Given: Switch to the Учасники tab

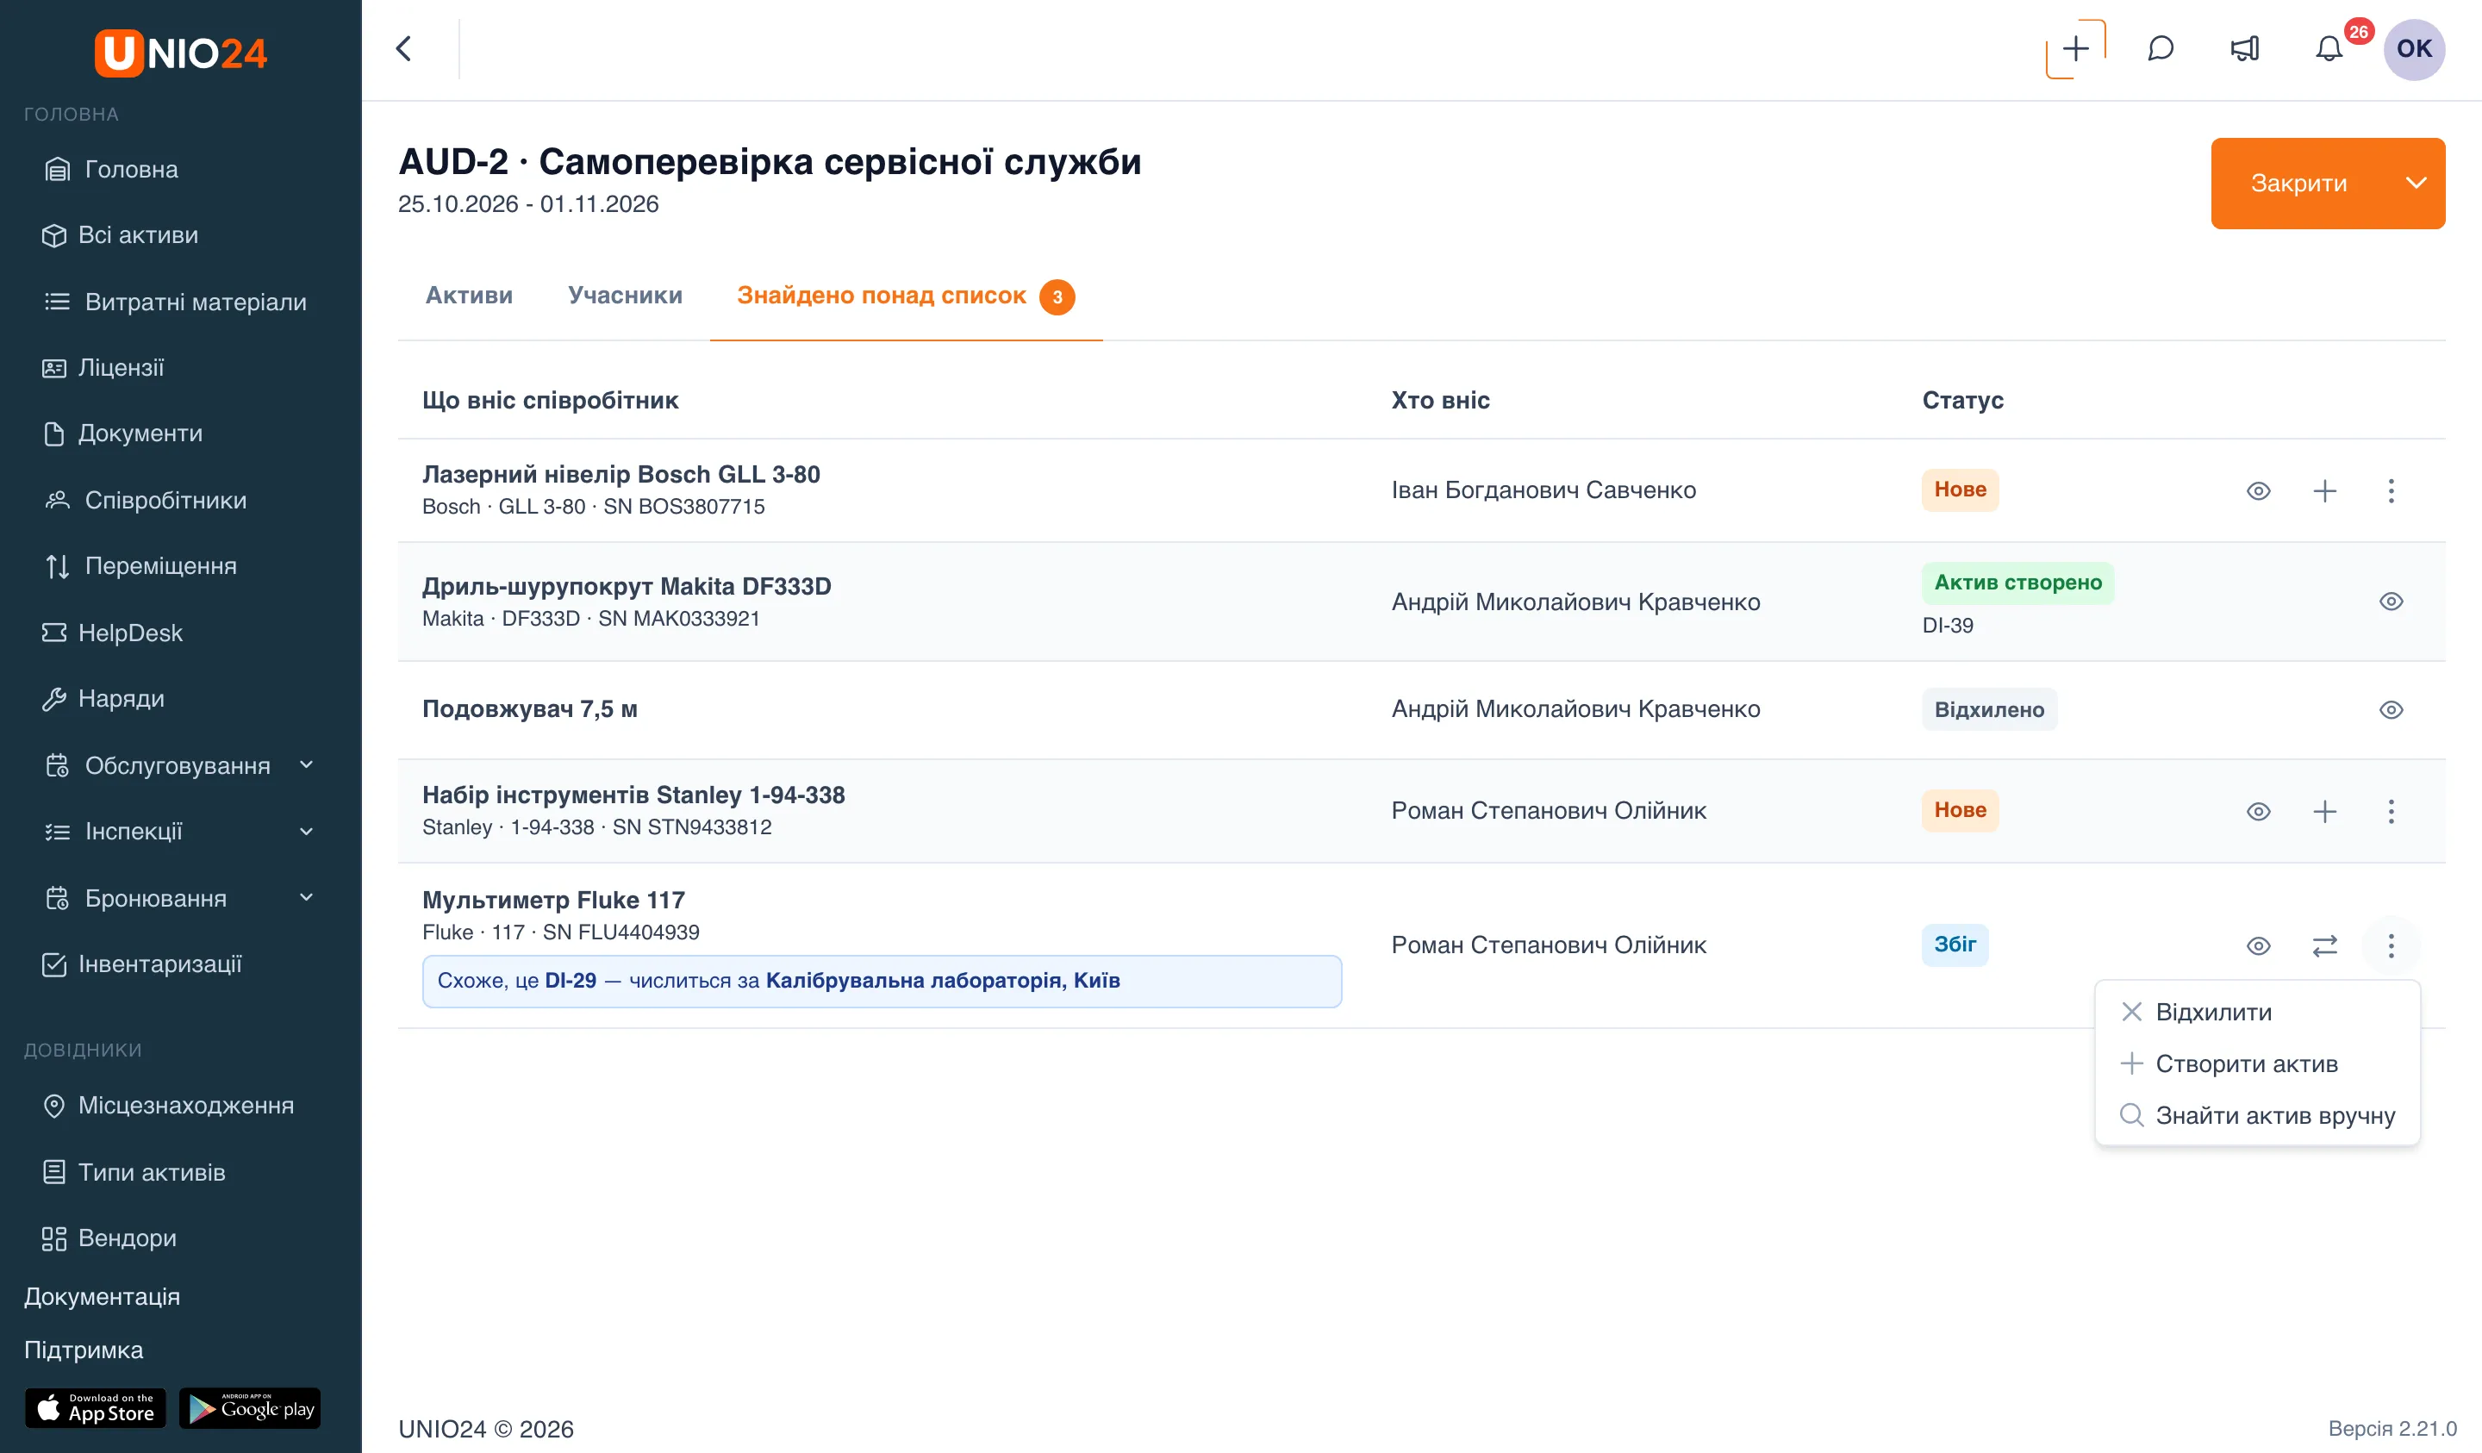Looking at the screenshot, I should point(625,296).
